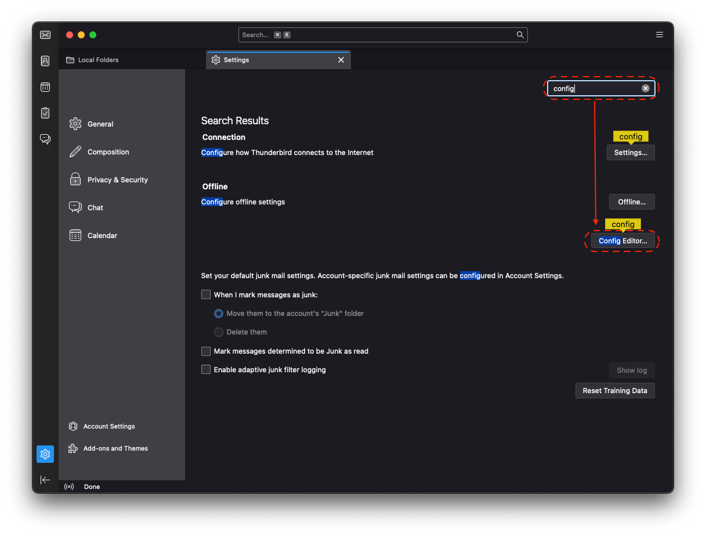Select 'Delete them' radio option
This screenshot has height=536, width=706.
(x=219, y=332)
